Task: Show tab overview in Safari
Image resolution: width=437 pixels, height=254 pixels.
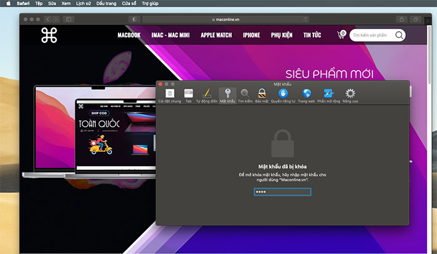Action: tap(416, 19)
